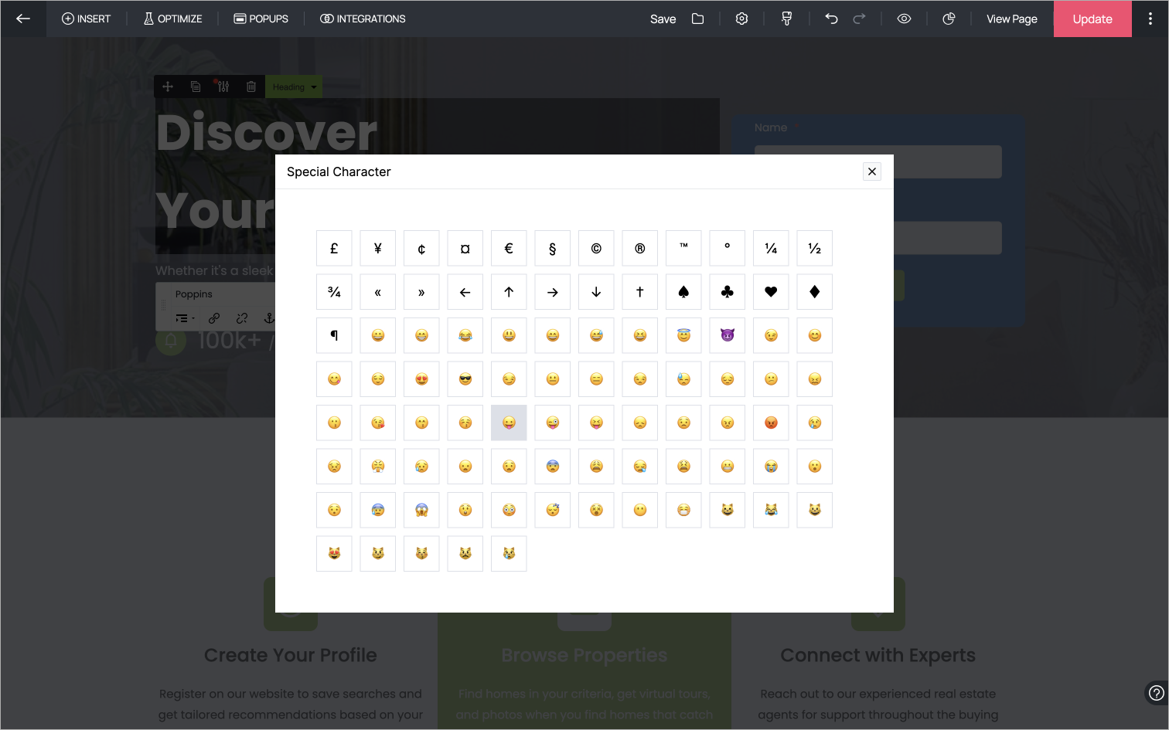Viewport: 1169px width, 730px height.
Task: Click the Save button
Action: point(663,19)
